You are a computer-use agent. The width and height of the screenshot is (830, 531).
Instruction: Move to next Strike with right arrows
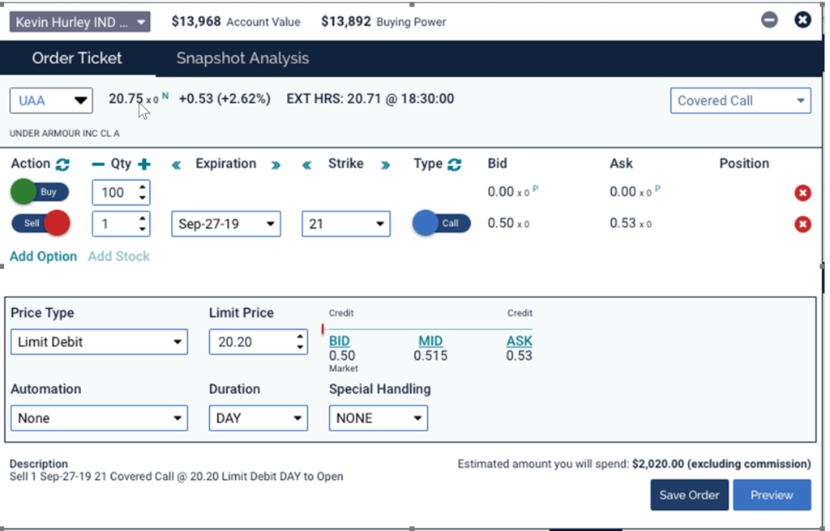386,165
